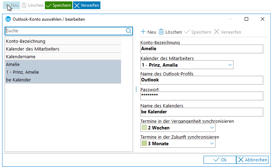Screen dimensions: 271x167
Task: Click the Verwerfen X in dialog toolbar
Action: click(217, 32)
